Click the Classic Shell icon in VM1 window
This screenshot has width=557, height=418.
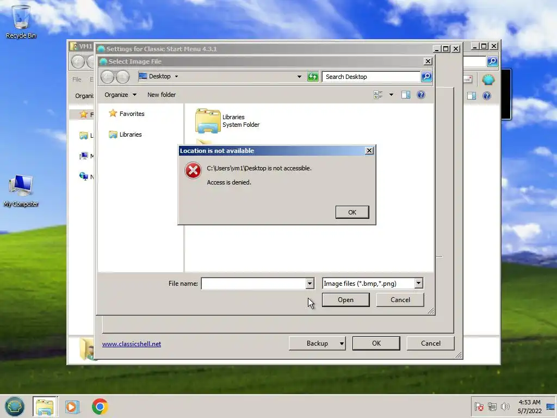pyautogui.click(x=488, y=79)
